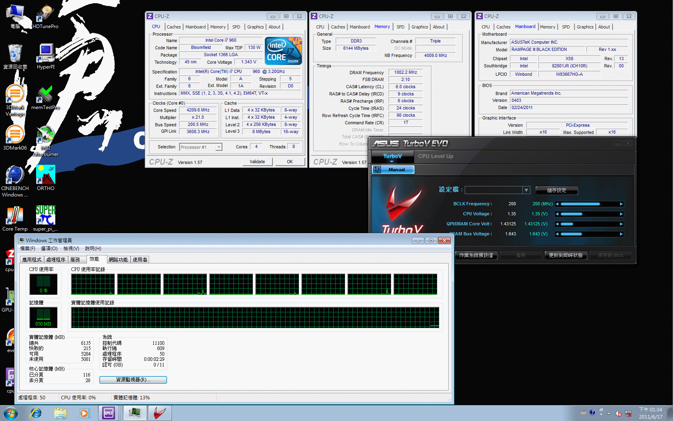Launch the CINEBENCH Windows shortcut
The height and width of the screenshot is (421, 673).
tap(15, 181)
